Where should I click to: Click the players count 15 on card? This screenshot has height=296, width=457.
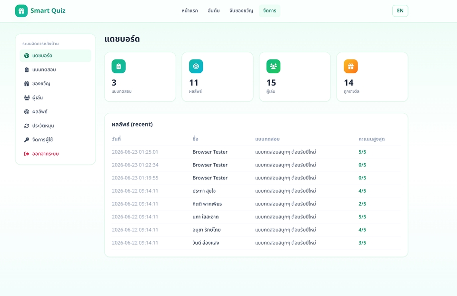tap(271, 83)
